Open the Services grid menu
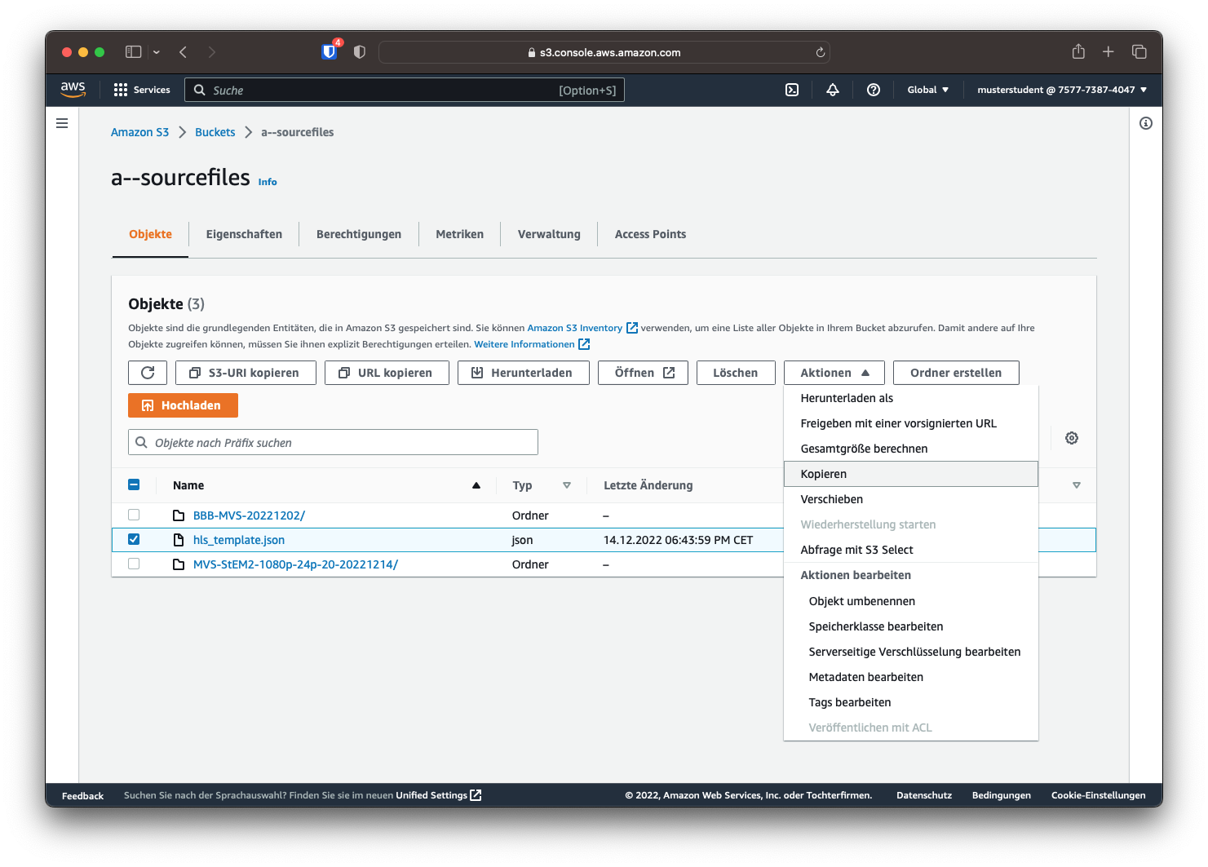This screenshot has height=867, width=1208. click(x=142, y=90)
